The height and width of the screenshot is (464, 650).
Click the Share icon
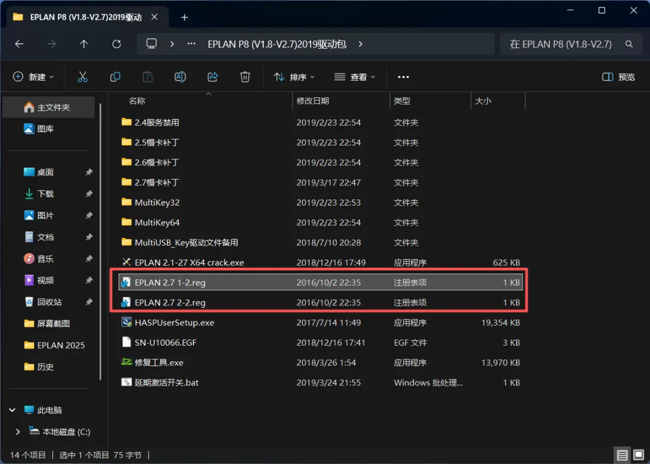pos(212,77)
